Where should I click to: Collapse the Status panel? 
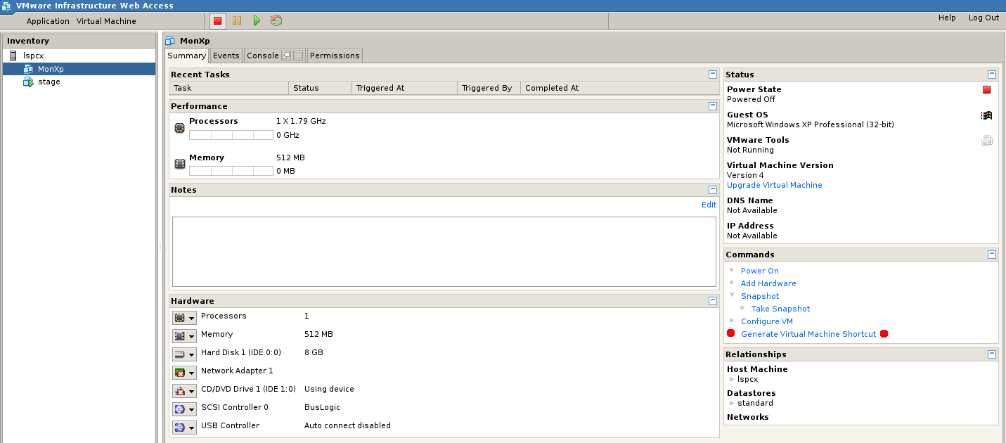point(992,74)
